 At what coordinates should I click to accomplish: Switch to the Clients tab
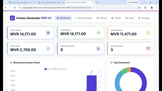pyautogui.click(x=116, y=18)
